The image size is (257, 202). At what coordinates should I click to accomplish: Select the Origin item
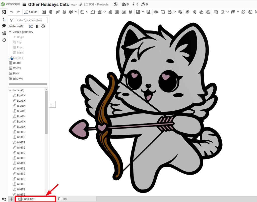[20, 37]
